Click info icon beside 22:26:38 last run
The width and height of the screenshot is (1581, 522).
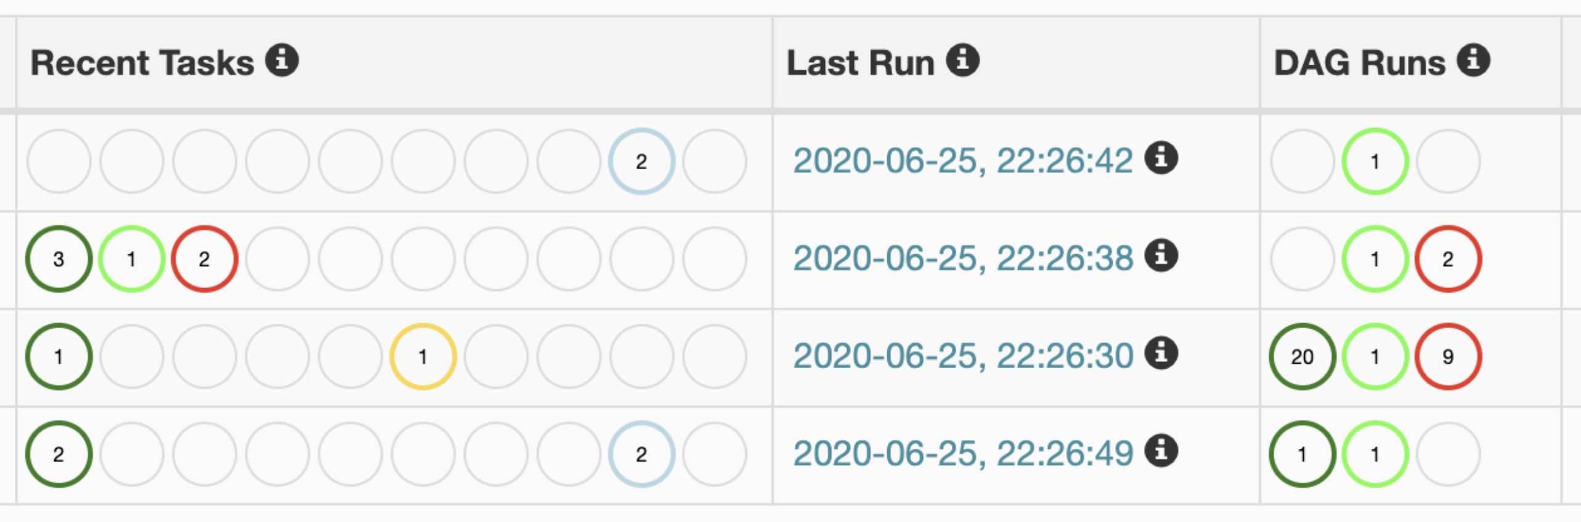tap(1161, 256)
